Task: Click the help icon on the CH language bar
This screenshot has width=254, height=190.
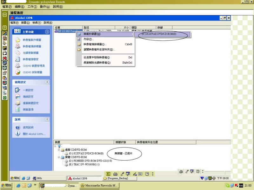Action: point(147,174)
